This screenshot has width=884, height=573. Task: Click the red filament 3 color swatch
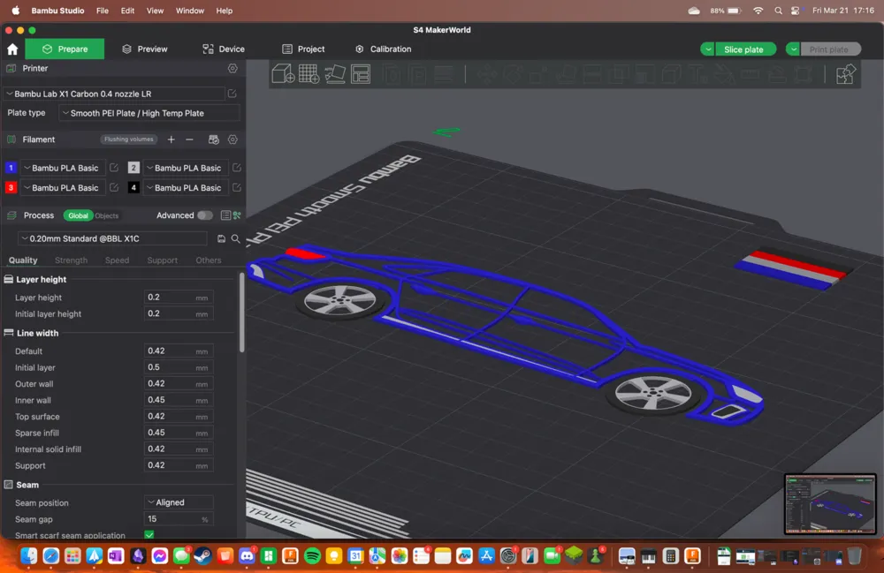[x=11, y=187]
